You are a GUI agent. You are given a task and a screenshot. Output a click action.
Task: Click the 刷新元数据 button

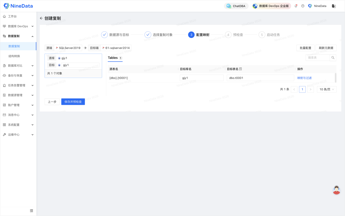pyautogui.click(x=326, y=48)
